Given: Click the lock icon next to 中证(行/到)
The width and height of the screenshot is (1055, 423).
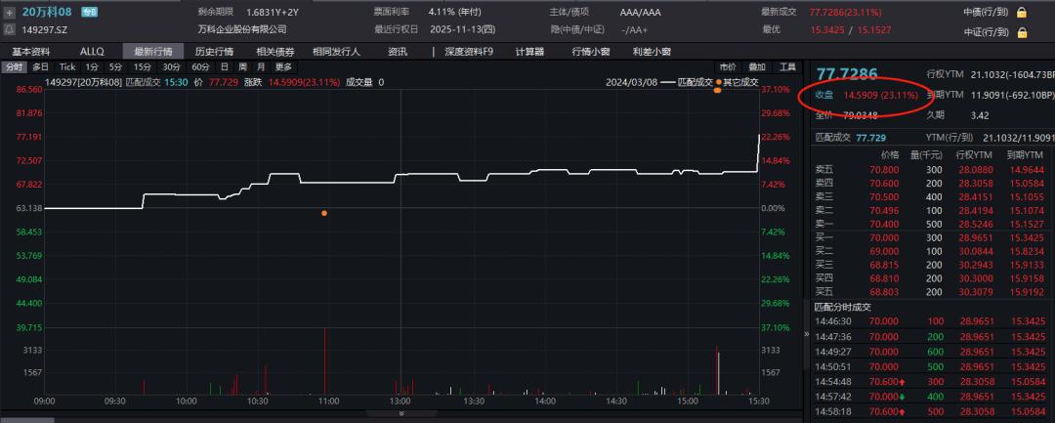Looking at the screenshot, I should tap(1022, 31).
